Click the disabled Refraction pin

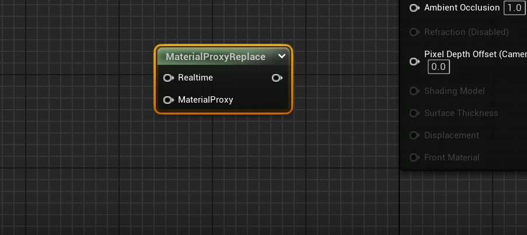tap(414, 32)
